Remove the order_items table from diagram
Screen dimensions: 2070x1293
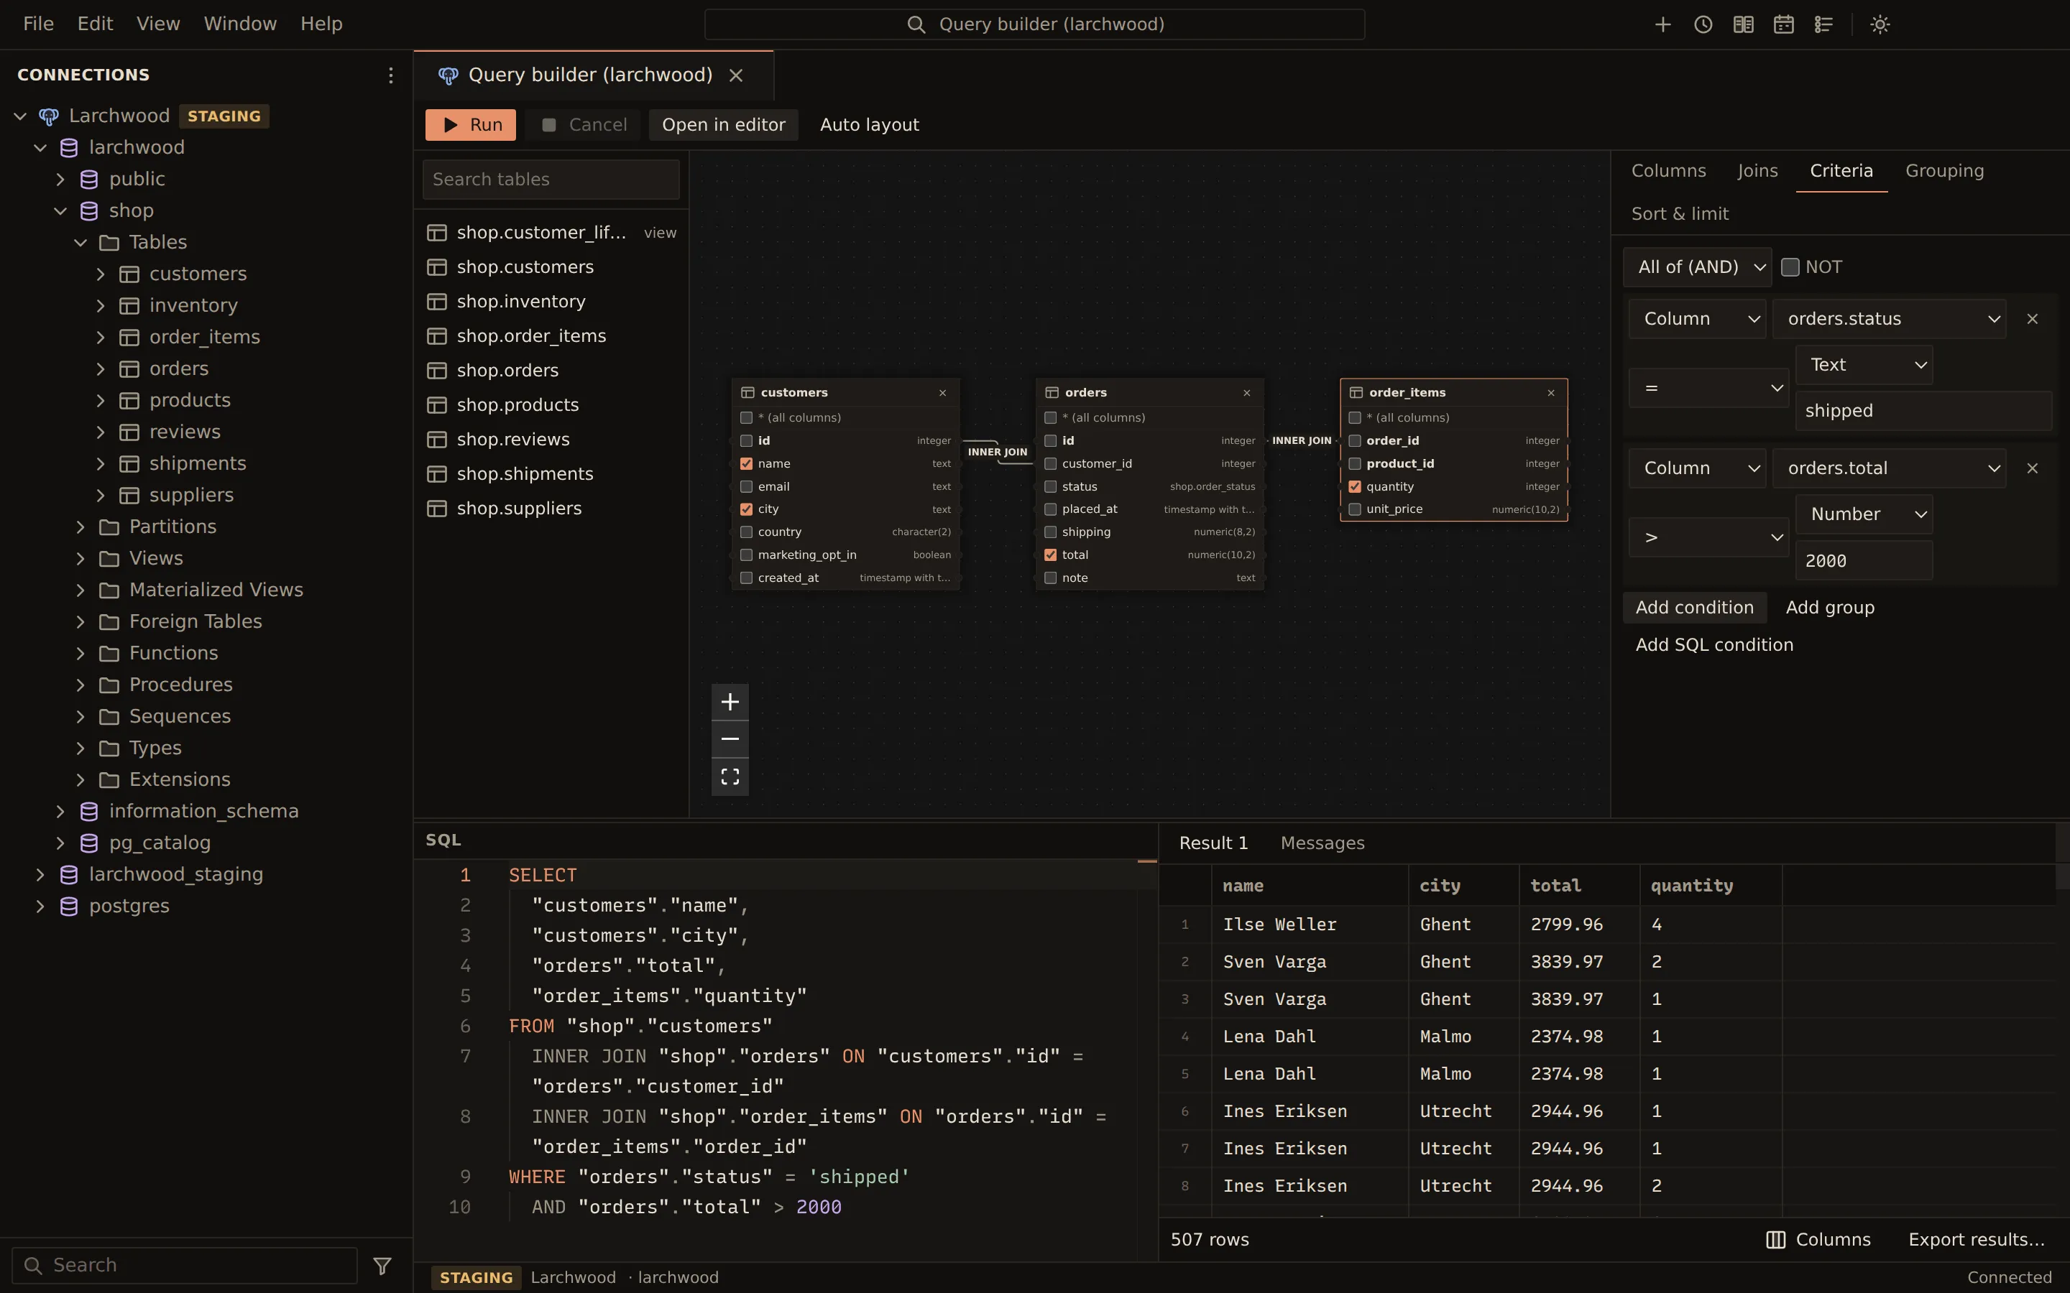coord(1551,392)
